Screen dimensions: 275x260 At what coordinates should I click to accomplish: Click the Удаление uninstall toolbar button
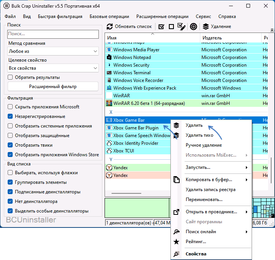pyautogui.click(x=217, y=26)
